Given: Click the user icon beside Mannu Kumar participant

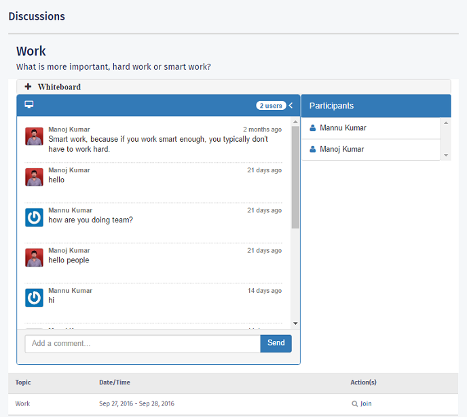Looking at the screenshot, I should (313, 128).
